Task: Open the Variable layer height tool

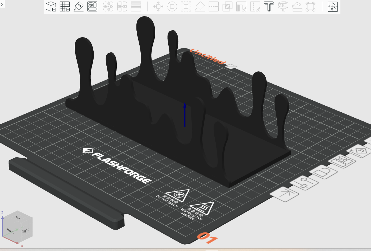Action: [x=136, y=6]
